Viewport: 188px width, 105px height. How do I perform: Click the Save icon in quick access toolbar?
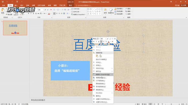coord(3,2)
